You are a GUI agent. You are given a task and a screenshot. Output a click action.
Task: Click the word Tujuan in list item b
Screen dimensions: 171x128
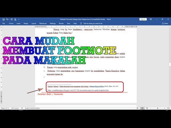point(50,67)
